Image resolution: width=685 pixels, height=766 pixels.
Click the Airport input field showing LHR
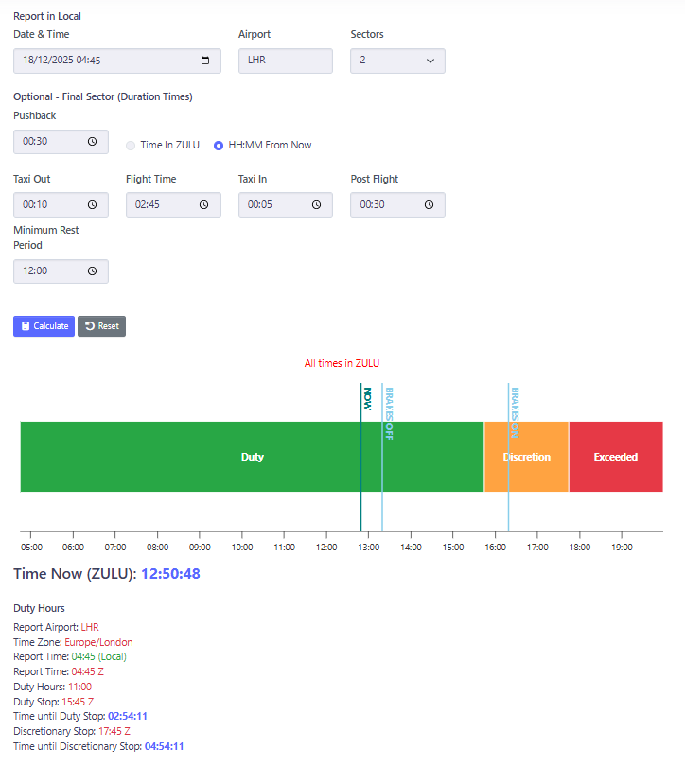(285, 61)
